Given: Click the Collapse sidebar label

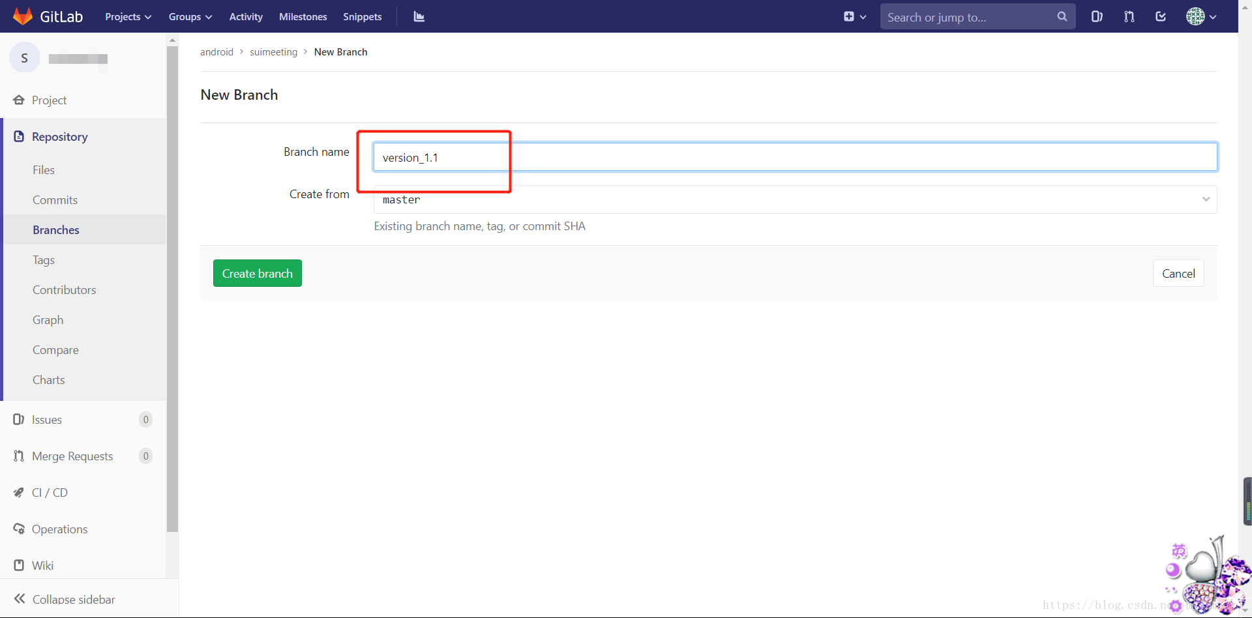Looking at the screenshot, I should pyautogui.click(x=74, y=599).
